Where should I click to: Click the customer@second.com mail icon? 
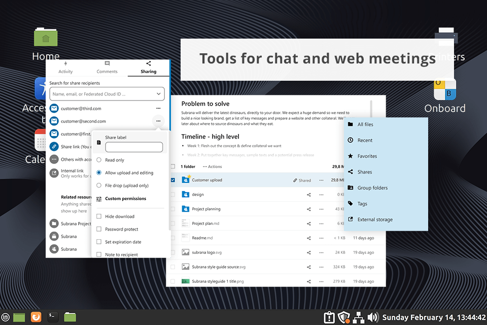54,121
